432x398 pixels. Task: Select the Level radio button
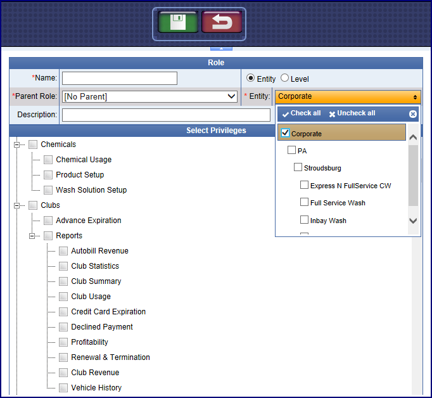coord(285,79)
